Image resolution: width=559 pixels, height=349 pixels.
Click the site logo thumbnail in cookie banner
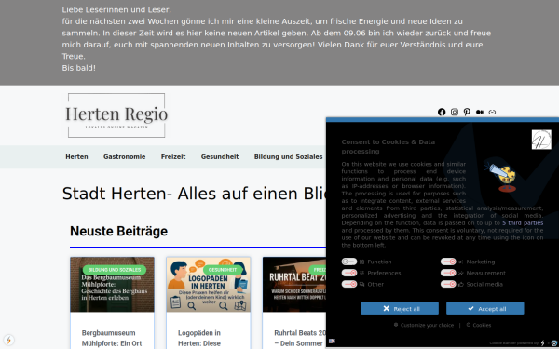click(x=541, y=140)
